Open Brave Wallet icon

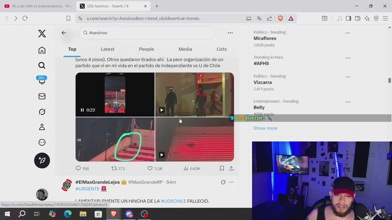(357, 18)
